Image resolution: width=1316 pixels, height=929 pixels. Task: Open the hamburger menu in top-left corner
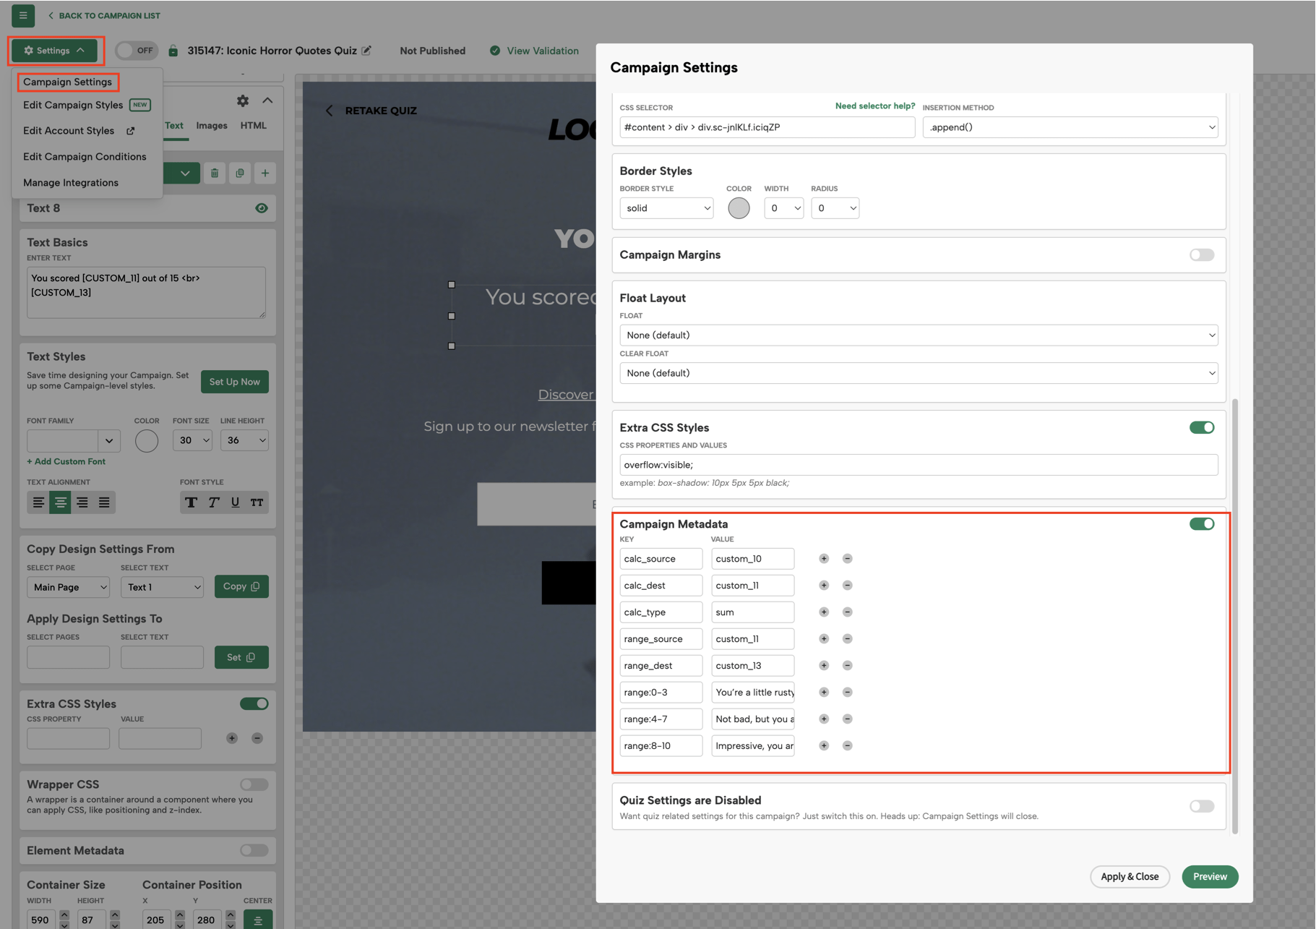[x=22, y=15]
